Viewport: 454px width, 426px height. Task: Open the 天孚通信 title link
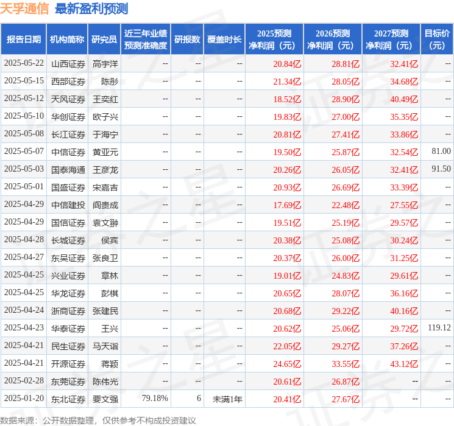(24, 9)
